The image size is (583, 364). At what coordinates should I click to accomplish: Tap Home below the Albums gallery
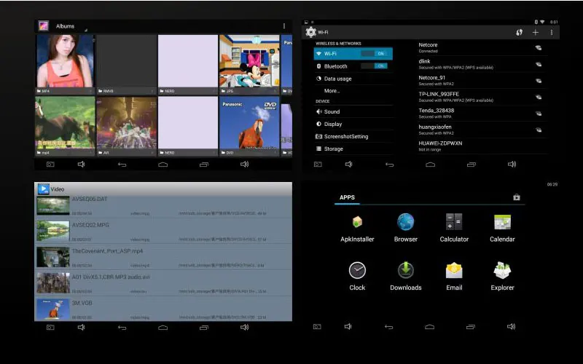point(163,165)
